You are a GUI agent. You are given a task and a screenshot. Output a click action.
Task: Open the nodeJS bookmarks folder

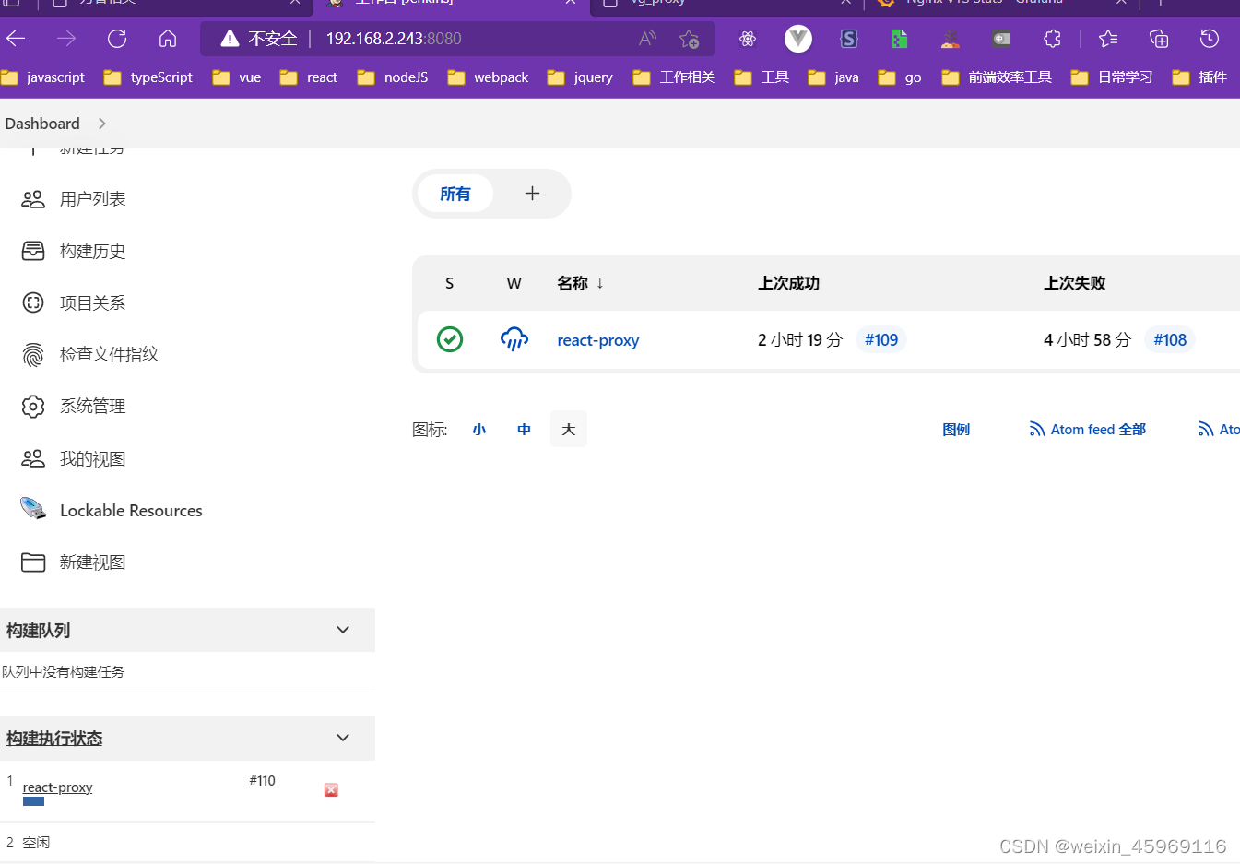393,77
